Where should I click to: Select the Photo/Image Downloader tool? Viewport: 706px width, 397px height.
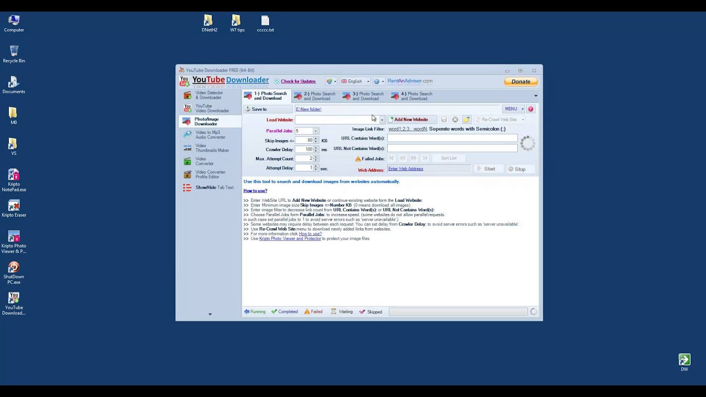click(x=210, y=121)
